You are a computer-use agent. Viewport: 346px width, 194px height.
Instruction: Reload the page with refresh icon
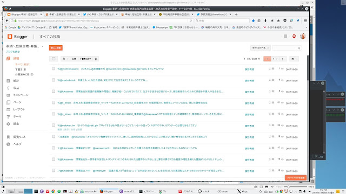coord(191,20)
